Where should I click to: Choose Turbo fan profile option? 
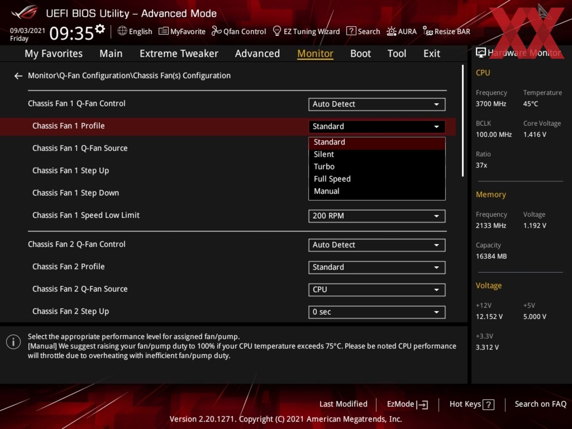pos(377,167)
